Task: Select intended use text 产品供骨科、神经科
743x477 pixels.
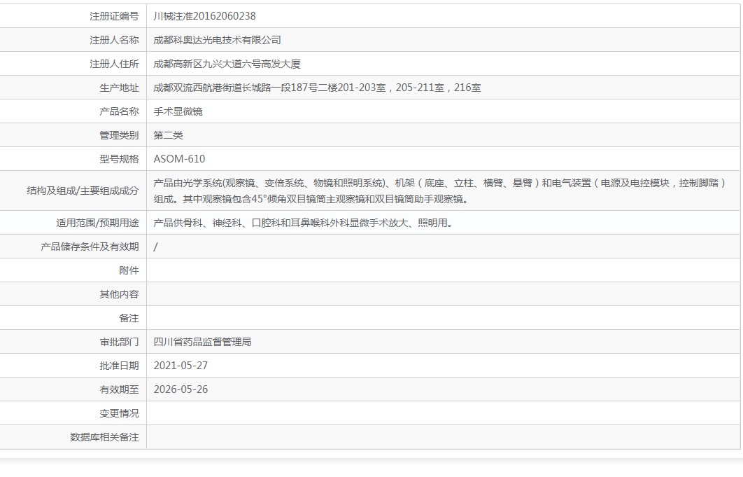Action: click(x=303, y=223)
